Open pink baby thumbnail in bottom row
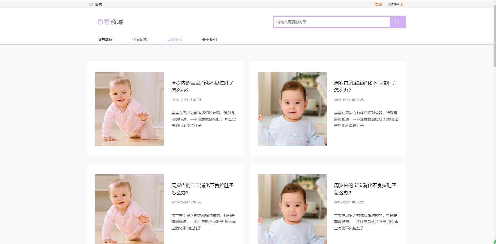 coord(130,209)
